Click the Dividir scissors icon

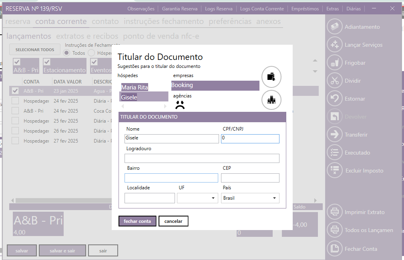click(x=335, y=81)
